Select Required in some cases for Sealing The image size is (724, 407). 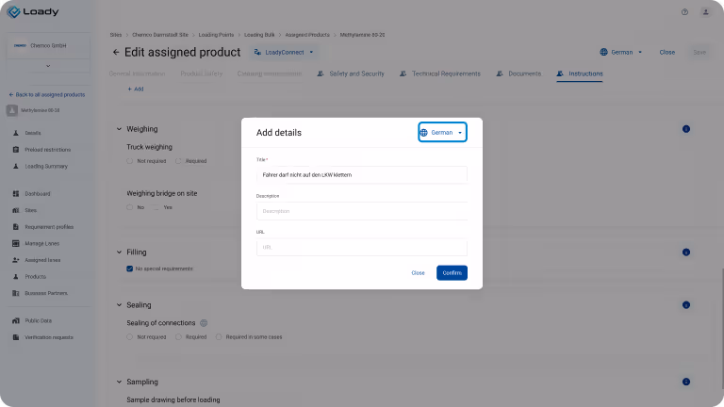tap(219, 337)
